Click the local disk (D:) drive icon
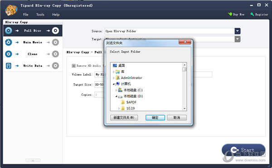 tap(120, 96)
